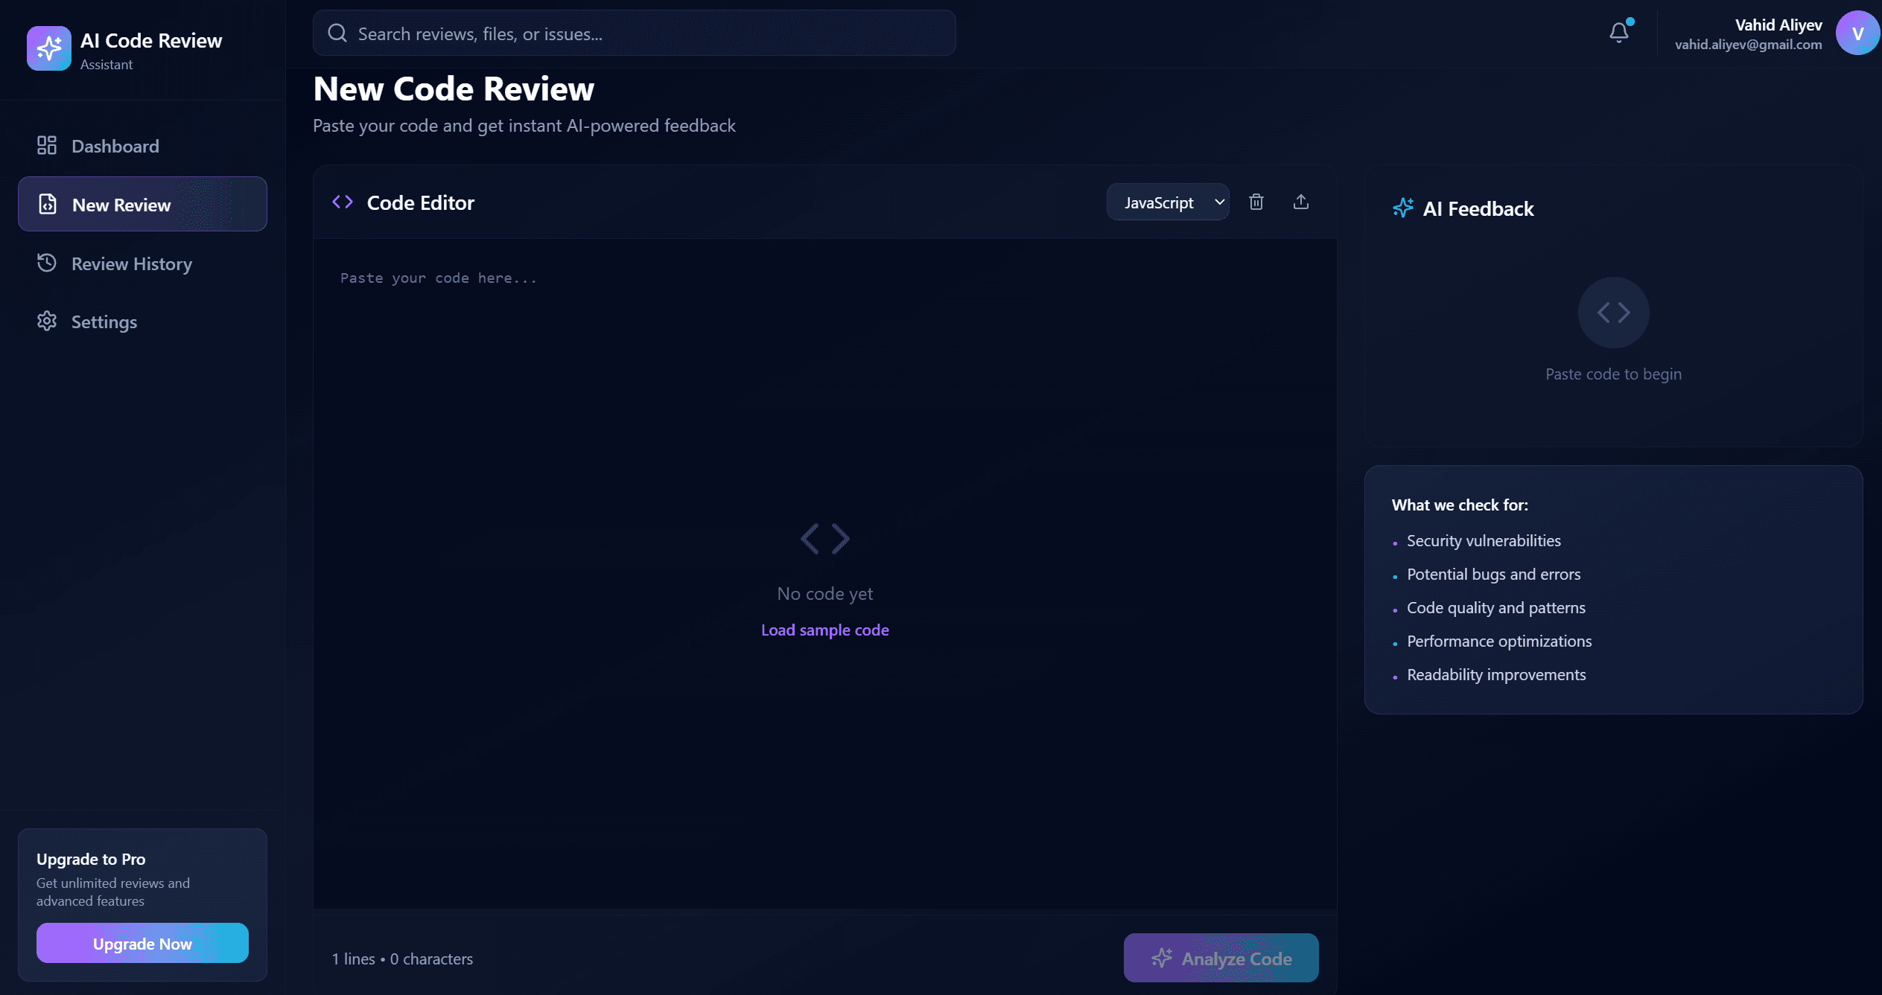Click the New Review file-code icon
This screenshot has height=995, width=1882.
(x=48, y=204)
